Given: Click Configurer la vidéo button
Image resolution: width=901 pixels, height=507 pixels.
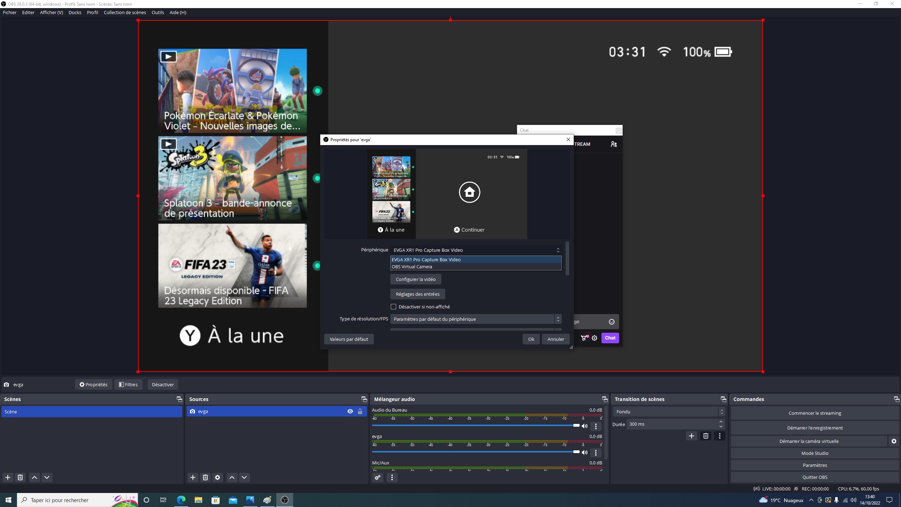Looking at the screenshot, I should click(416, 279).
